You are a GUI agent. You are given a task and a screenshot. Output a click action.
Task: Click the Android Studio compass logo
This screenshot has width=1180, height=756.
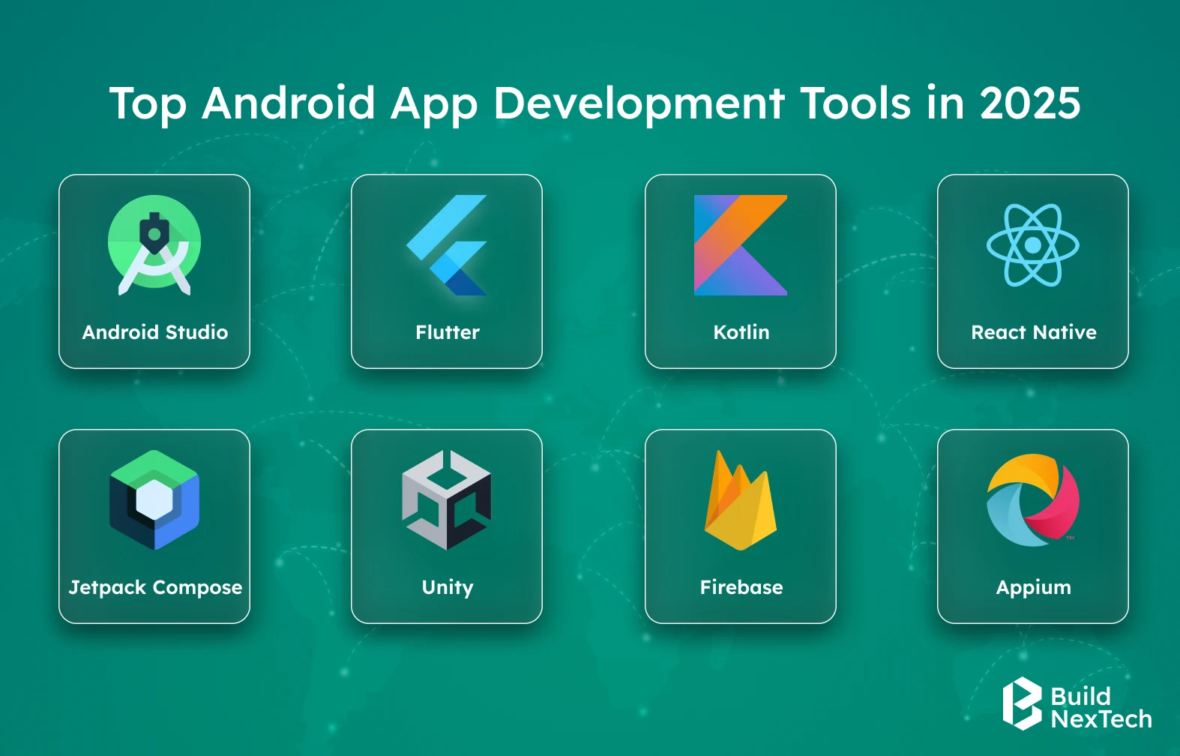click(154, 245)
